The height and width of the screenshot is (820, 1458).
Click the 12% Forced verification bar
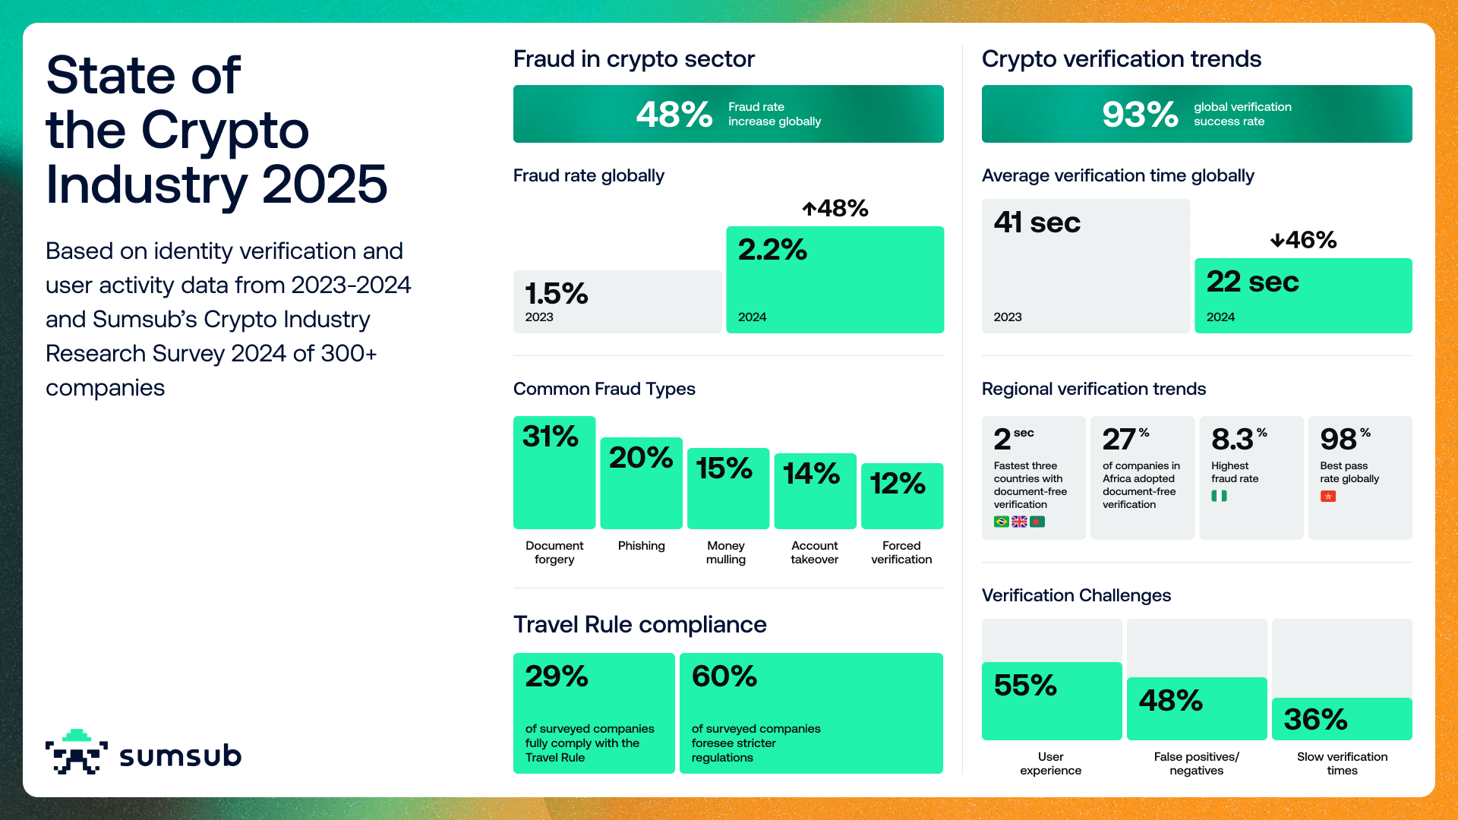(x=902, y=496)
